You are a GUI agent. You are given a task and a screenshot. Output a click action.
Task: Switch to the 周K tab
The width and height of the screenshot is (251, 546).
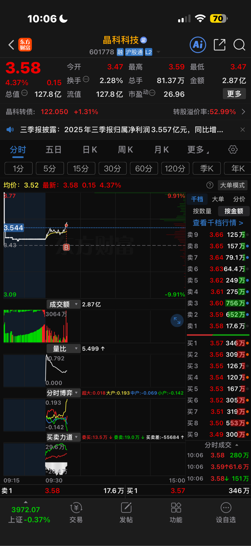(x=125, y=150)
